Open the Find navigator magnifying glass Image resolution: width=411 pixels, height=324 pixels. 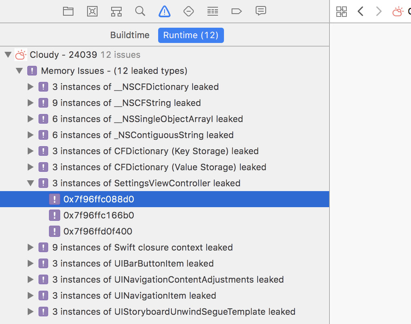[140, 11]
